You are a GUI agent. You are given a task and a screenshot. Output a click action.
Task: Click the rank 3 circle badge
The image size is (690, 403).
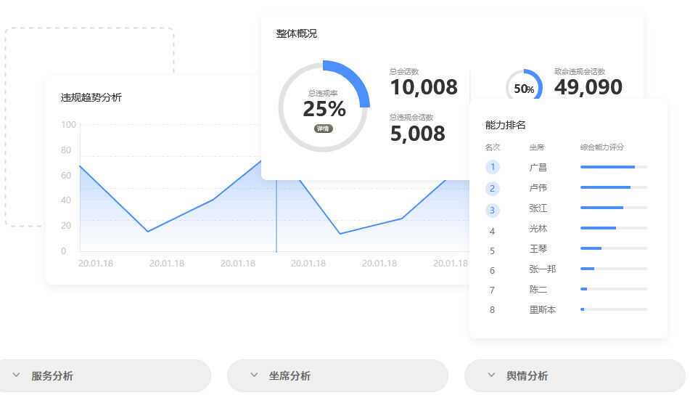493,211
